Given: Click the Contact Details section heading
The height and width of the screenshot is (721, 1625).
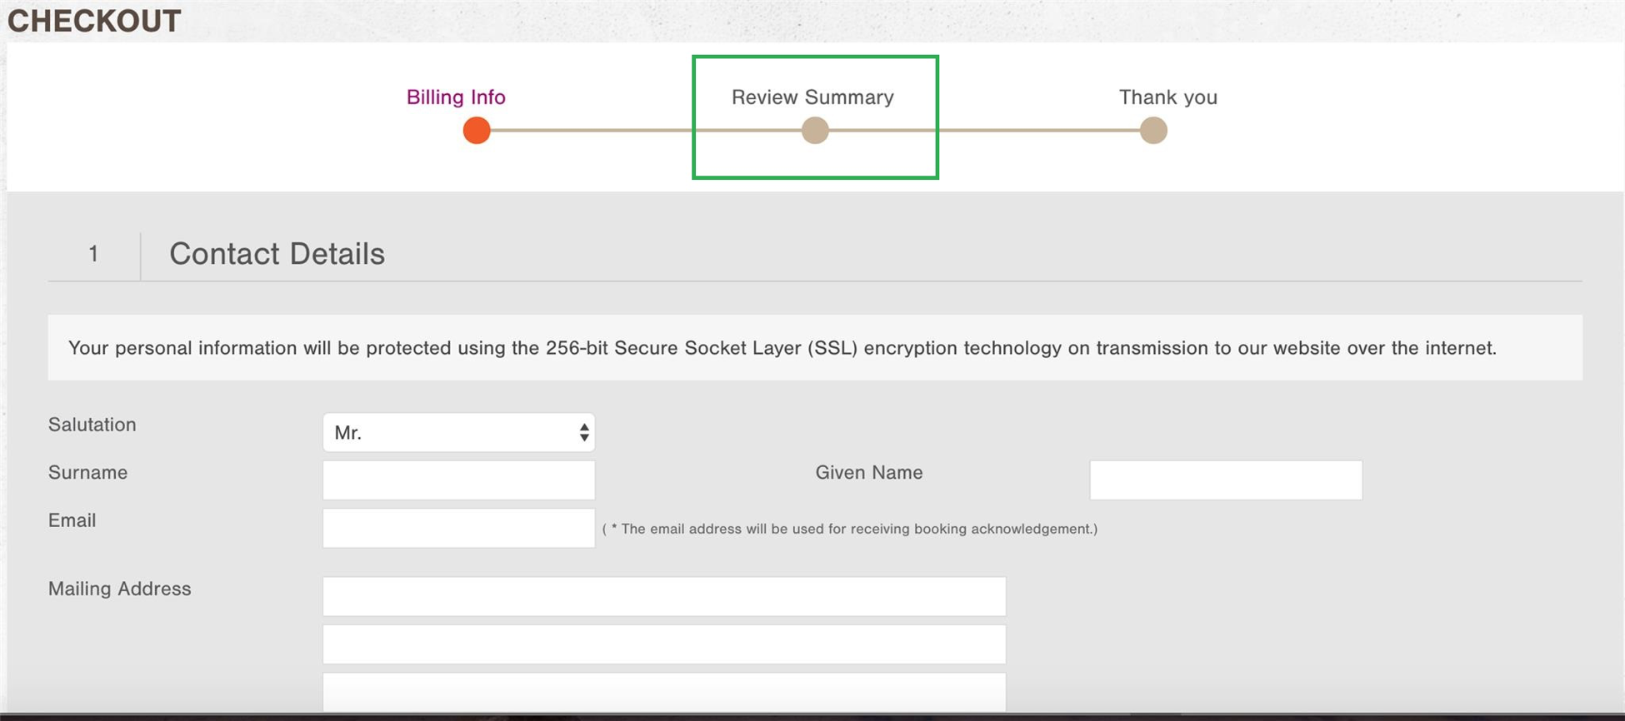Looking at the screenshot, I should [x=277, y=254].
